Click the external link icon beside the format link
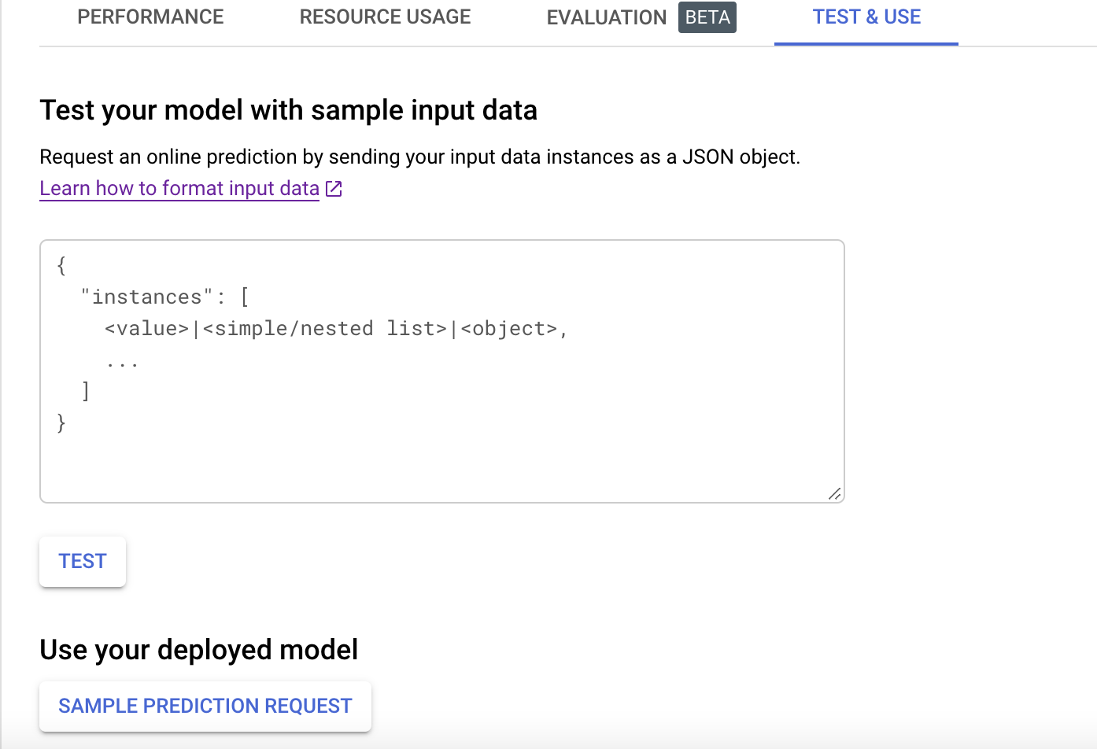 coord(334,189)
